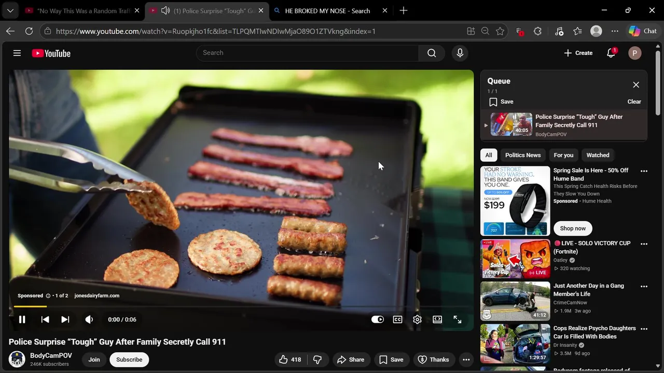Image resolution: width=664 pixels, height=373 pixels.
Task: Like the video
Action: pos(290,360)
